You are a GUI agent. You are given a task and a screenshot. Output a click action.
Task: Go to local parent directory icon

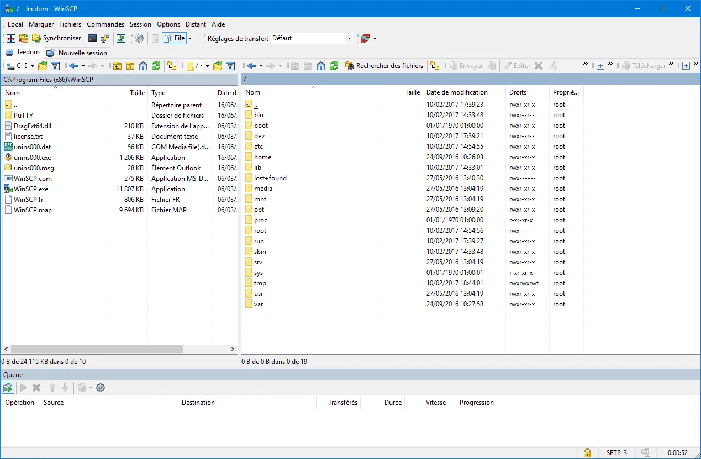point(118,66)
